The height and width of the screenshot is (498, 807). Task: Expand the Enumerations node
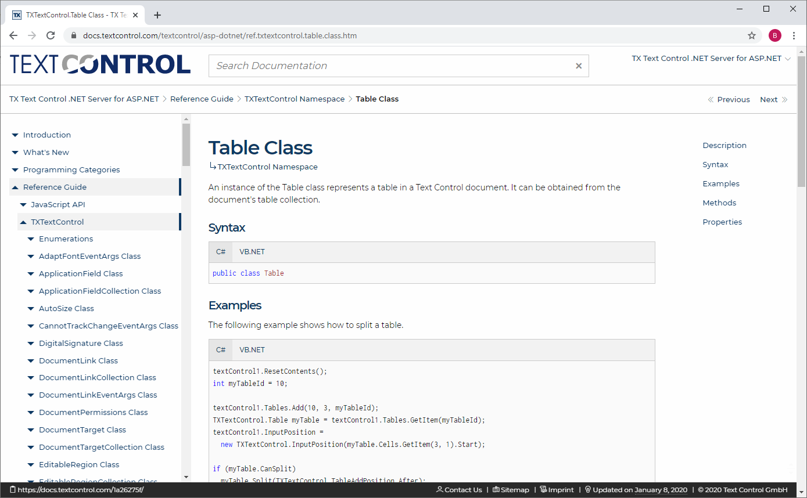(31, 239)
